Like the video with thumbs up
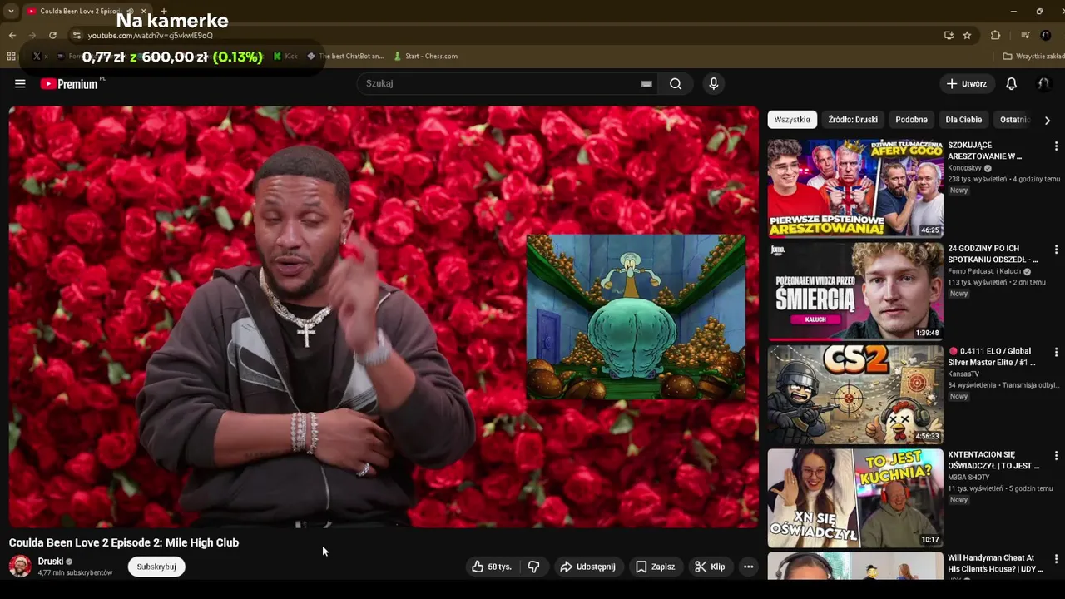 click(492, 567)
